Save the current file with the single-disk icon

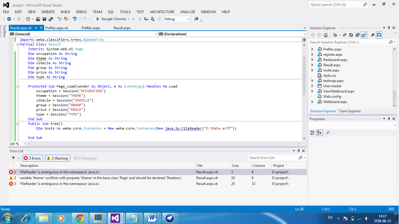coord(44,19)
